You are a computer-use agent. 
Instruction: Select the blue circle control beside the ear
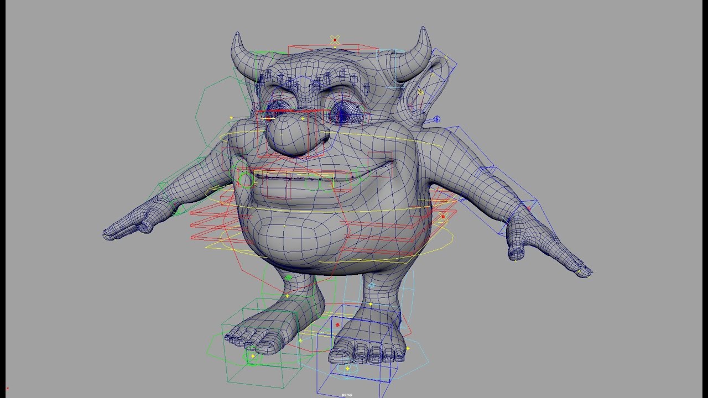pyautogui.click(x=437, y=119)
